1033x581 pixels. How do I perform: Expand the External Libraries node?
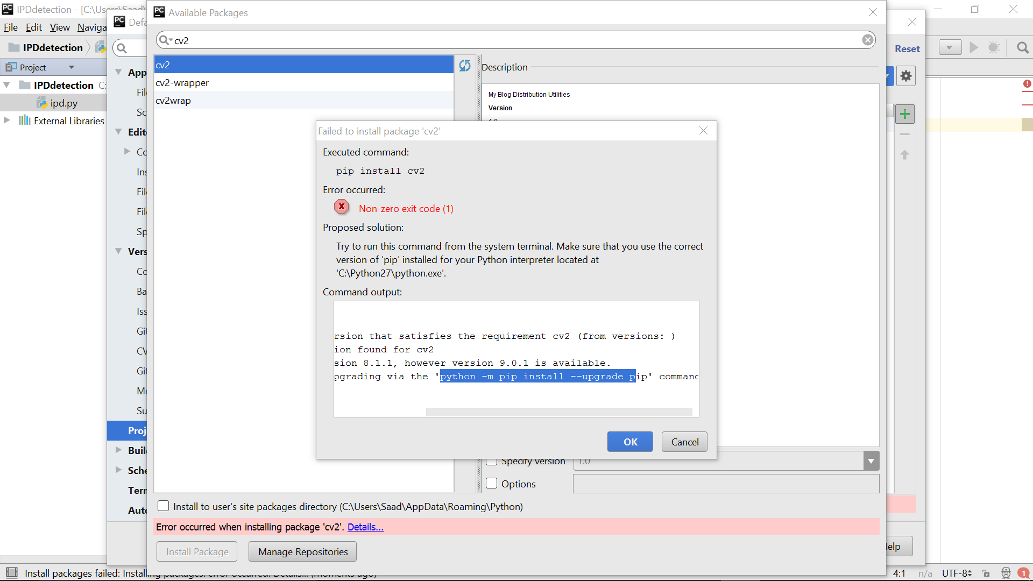[x=7, y=120]
